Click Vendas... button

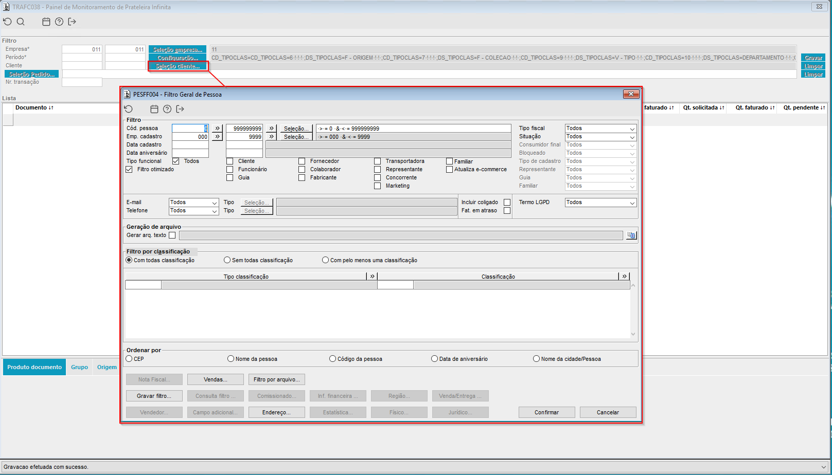216,379
